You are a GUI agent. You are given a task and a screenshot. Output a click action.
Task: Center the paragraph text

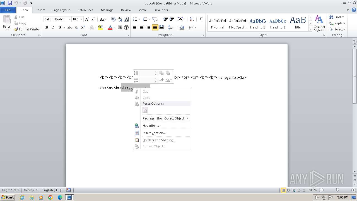pos(142,27)
